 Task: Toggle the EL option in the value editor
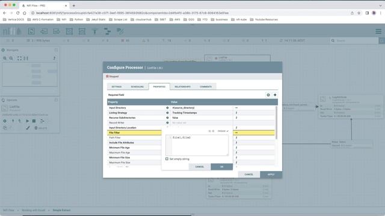211,131
